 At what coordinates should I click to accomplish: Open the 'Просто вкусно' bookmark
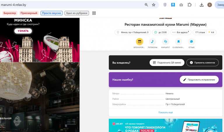pos(51,13)
